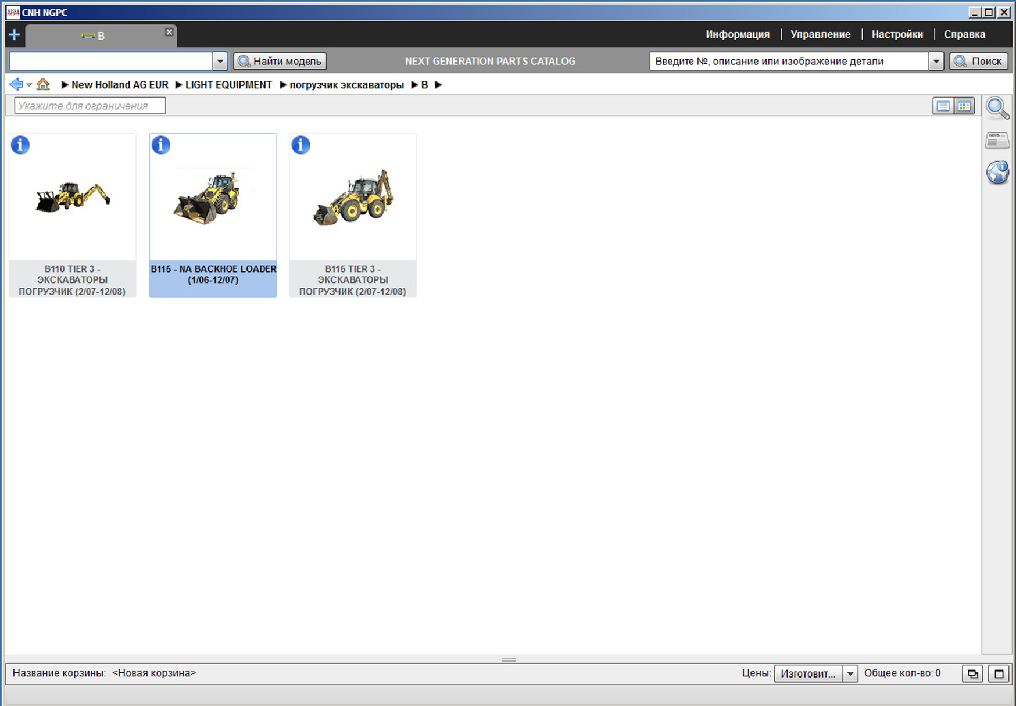Open the news icon in right sidebar
The height and width of the screenshot is (706, 1016).
tap(997, 140)
